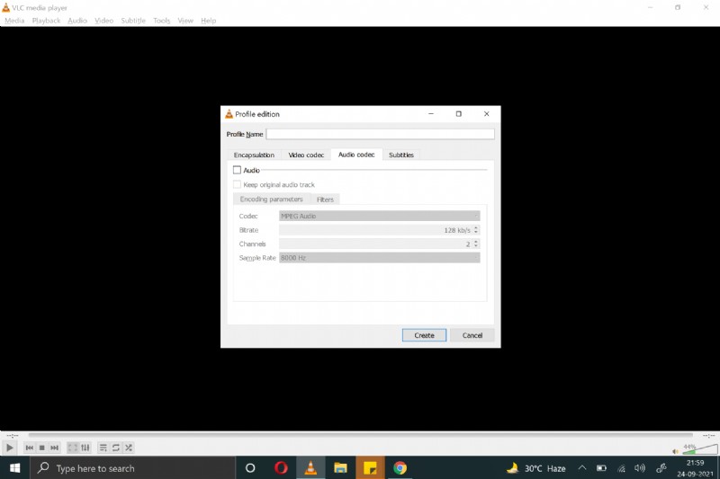Open the Audio menu in menu bar
720x479 pixels.
coord(77,21)
